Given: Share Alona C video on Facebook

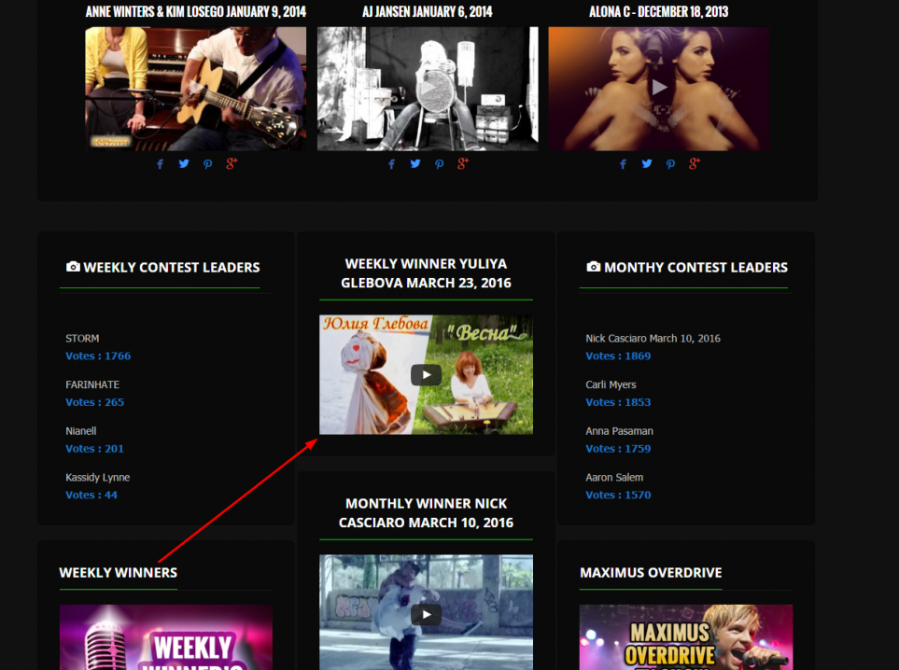Looking at the screenshot, I should 623,164.
